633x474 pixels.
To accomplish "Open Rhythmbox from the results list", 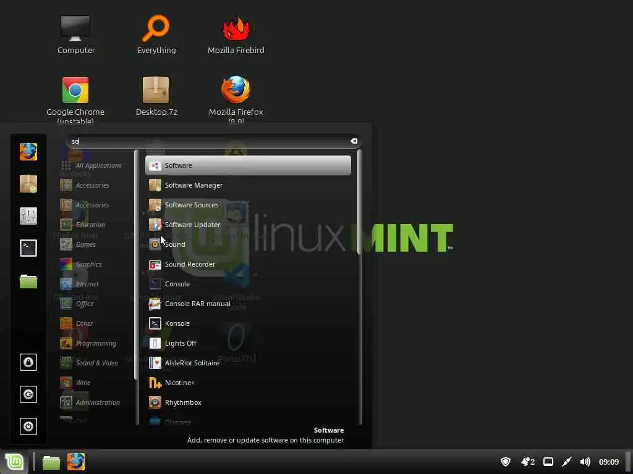I will (x=248, y=402).
